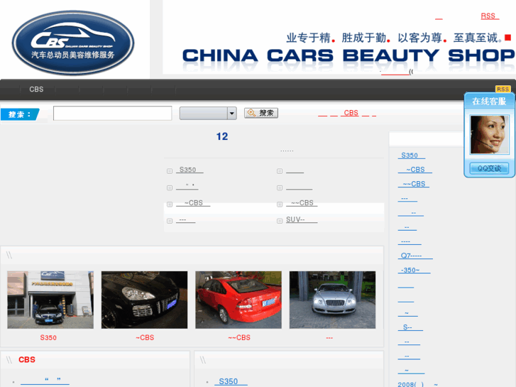The image size is (516, 387).
Task: Click the CHINA CARS BEAUTY SHOP banner
Action: (x=348, y=55)
